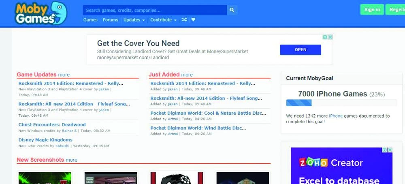The width and height of the screenshot is (405, 184).
Task: Click 'more' beside Just Added heading
Action: point(187,75)
